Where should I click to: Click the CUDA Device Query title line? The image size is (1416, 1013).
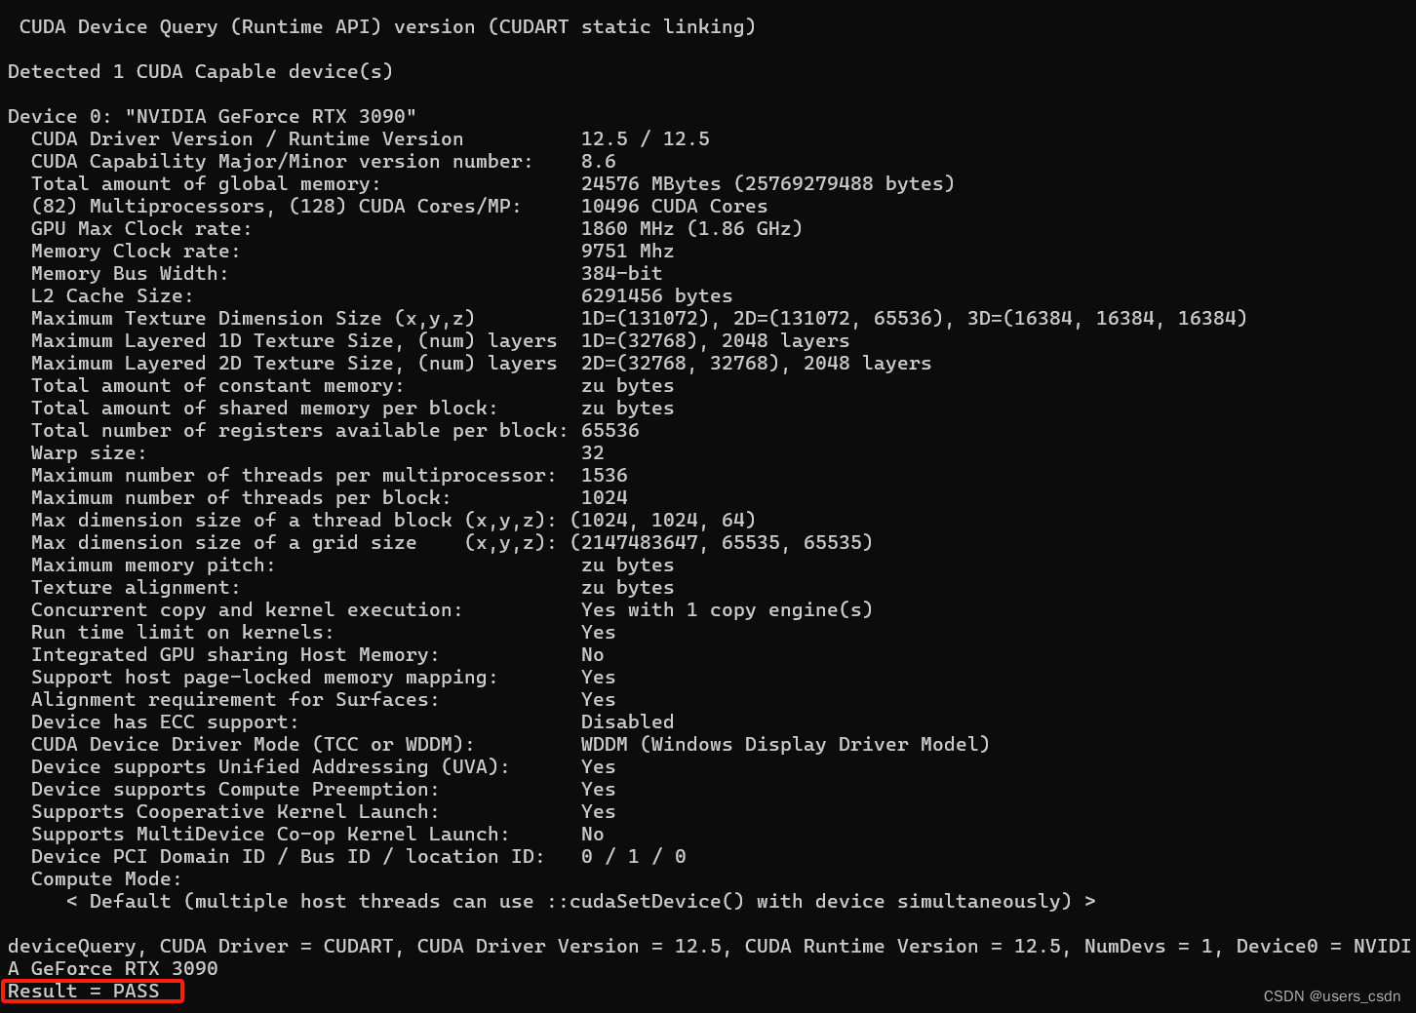click(387, 26)
